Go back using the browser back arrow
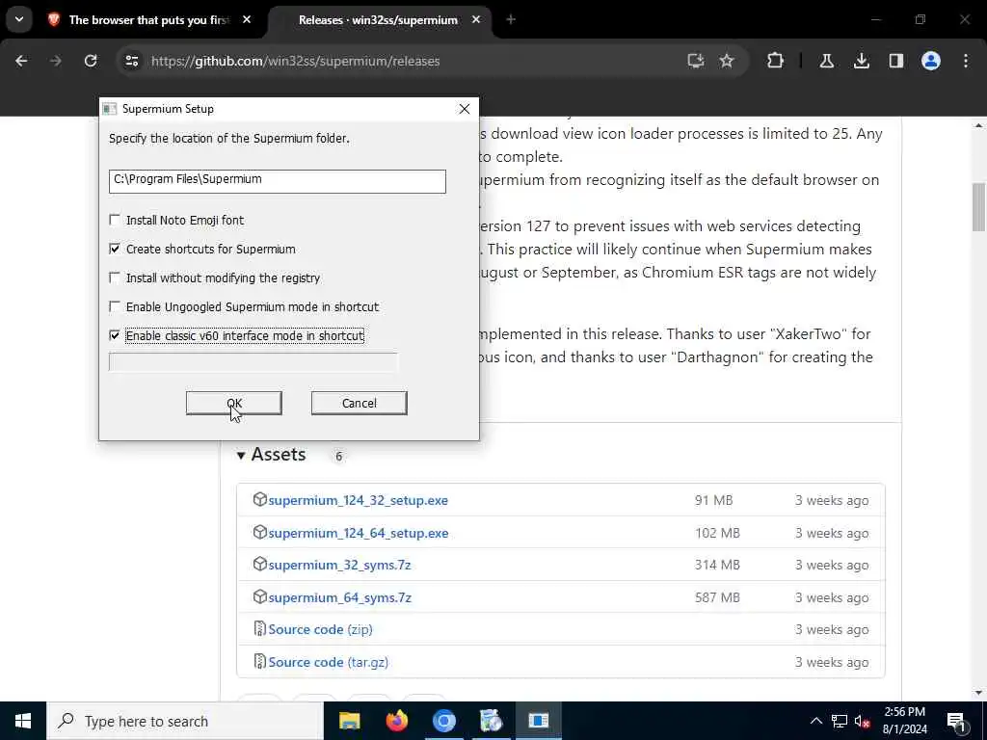987x740 pixels. [x=21, y=61]
